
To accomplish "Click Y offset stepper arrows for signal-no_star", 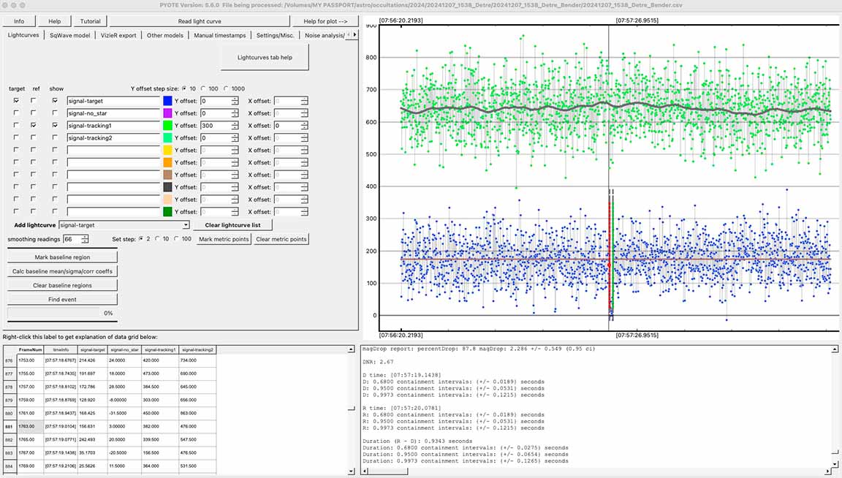I will [x=235, y=113].
